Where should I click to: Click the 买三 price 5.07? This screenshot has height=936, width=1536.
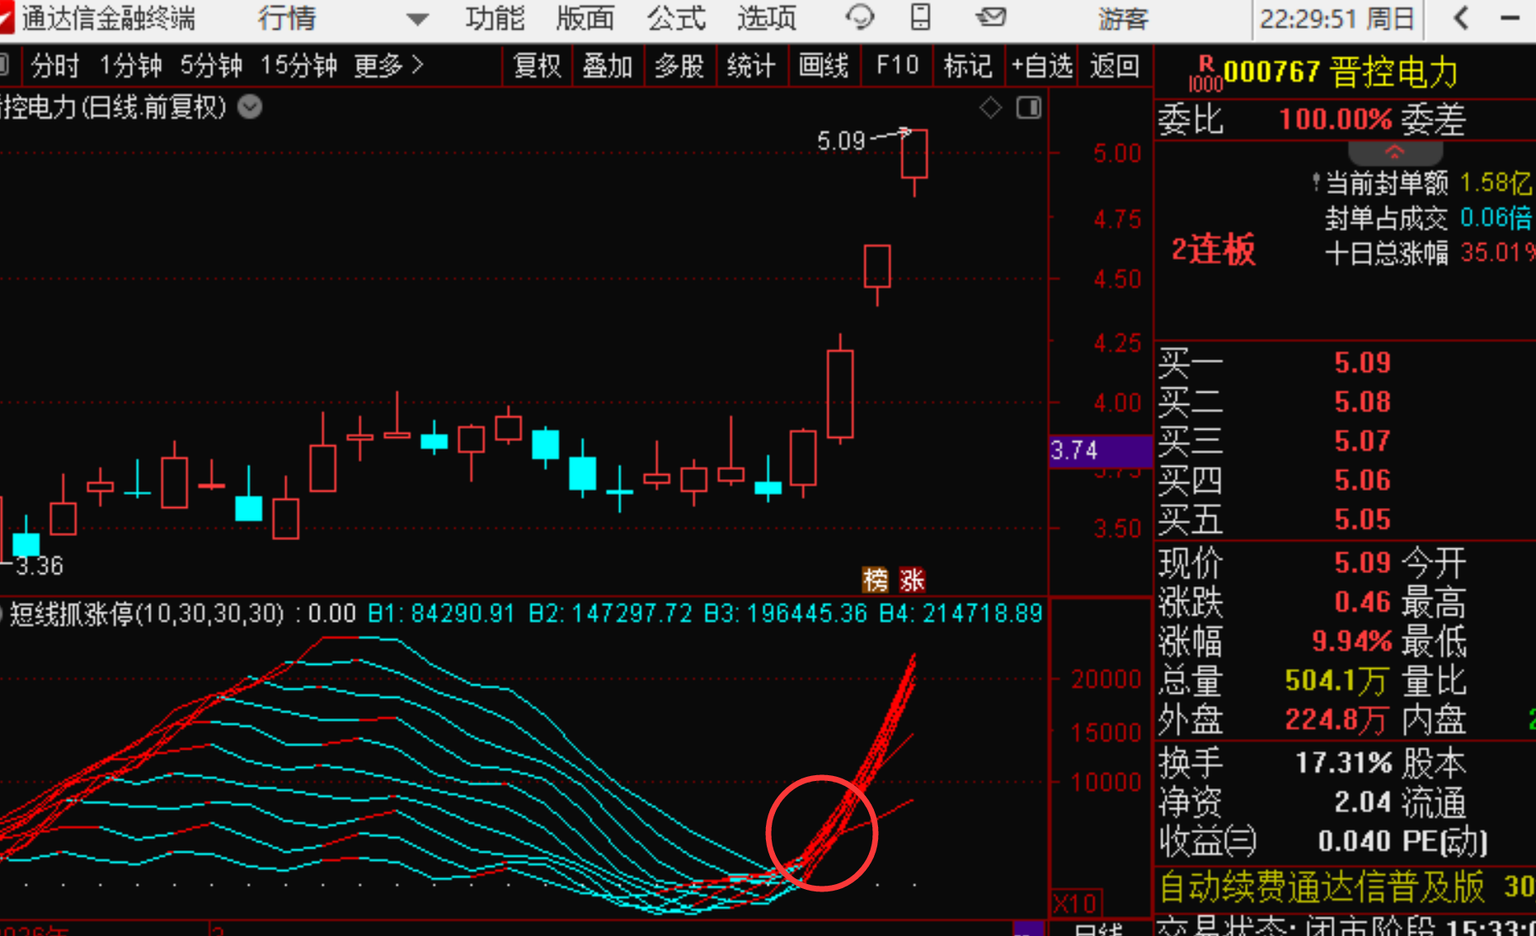(x=1362, y=440)
